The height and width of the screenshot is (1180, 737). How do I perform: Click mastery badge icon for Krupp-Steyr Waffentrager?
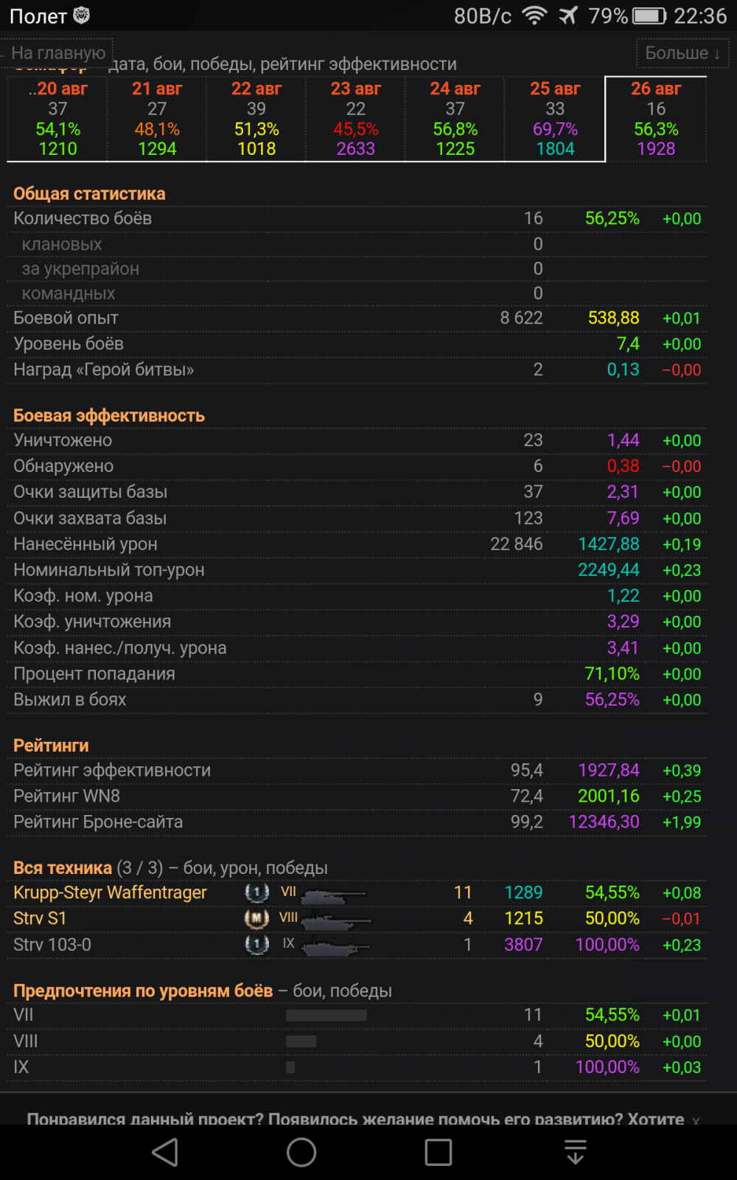point(256,893)
